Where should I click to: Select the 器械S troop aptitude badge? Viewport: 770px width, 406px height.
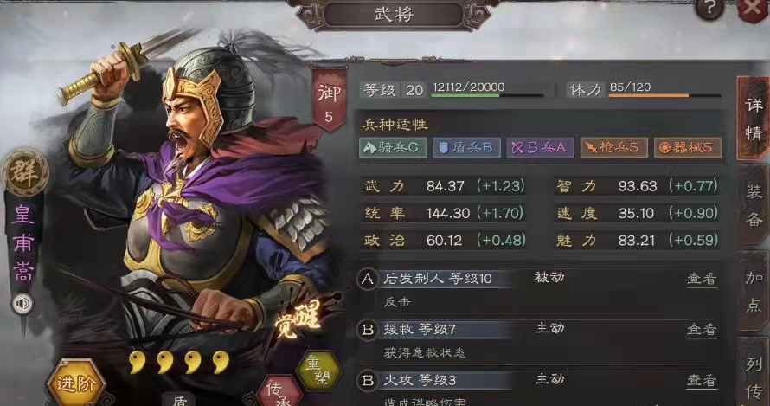pyautogui.click(x=688, y=147)
